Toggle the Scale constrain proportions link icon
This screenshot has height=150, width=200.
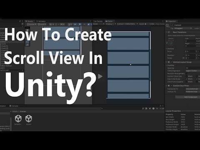click(x=184, y=58)
